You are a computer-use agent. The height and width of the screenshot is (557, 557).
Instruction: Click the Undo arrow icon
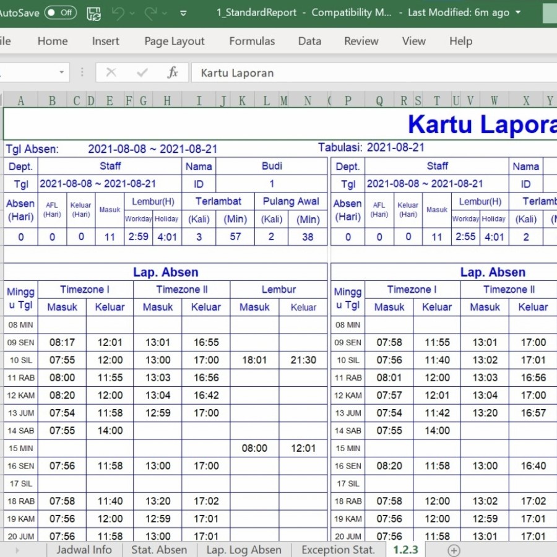119,13
